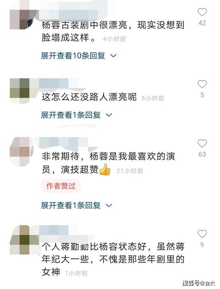The height and width of the screenshot is (289, 220).
Task: Tap the 4小时前 timestamp
Action: click(x=114, y=39)
